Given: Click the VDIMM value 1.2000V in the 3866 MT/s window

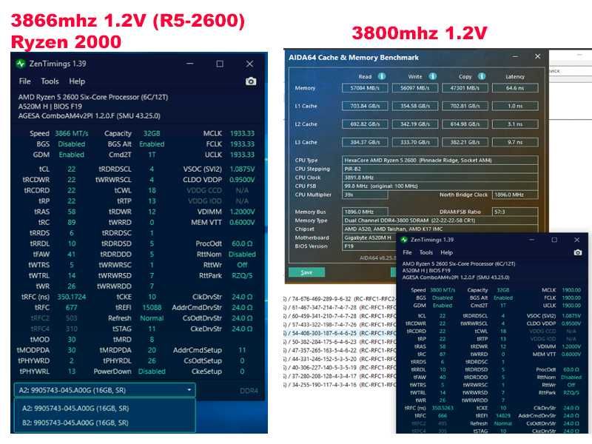Looking at the screenshot, I should tap(242, 212).
